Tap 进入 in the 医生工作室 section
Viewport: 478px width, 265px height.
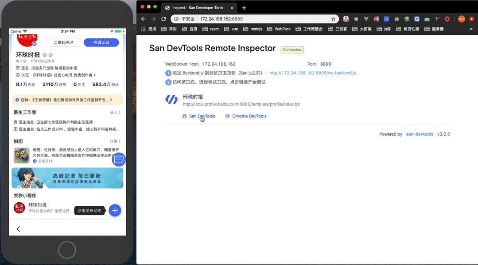tap(115, 112)
